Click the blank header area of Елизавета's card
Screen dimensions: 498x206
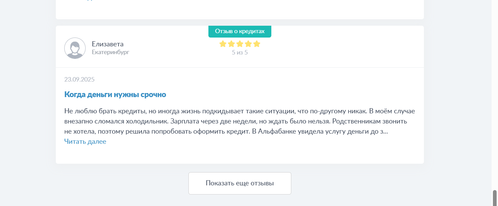tap(338, 47)
